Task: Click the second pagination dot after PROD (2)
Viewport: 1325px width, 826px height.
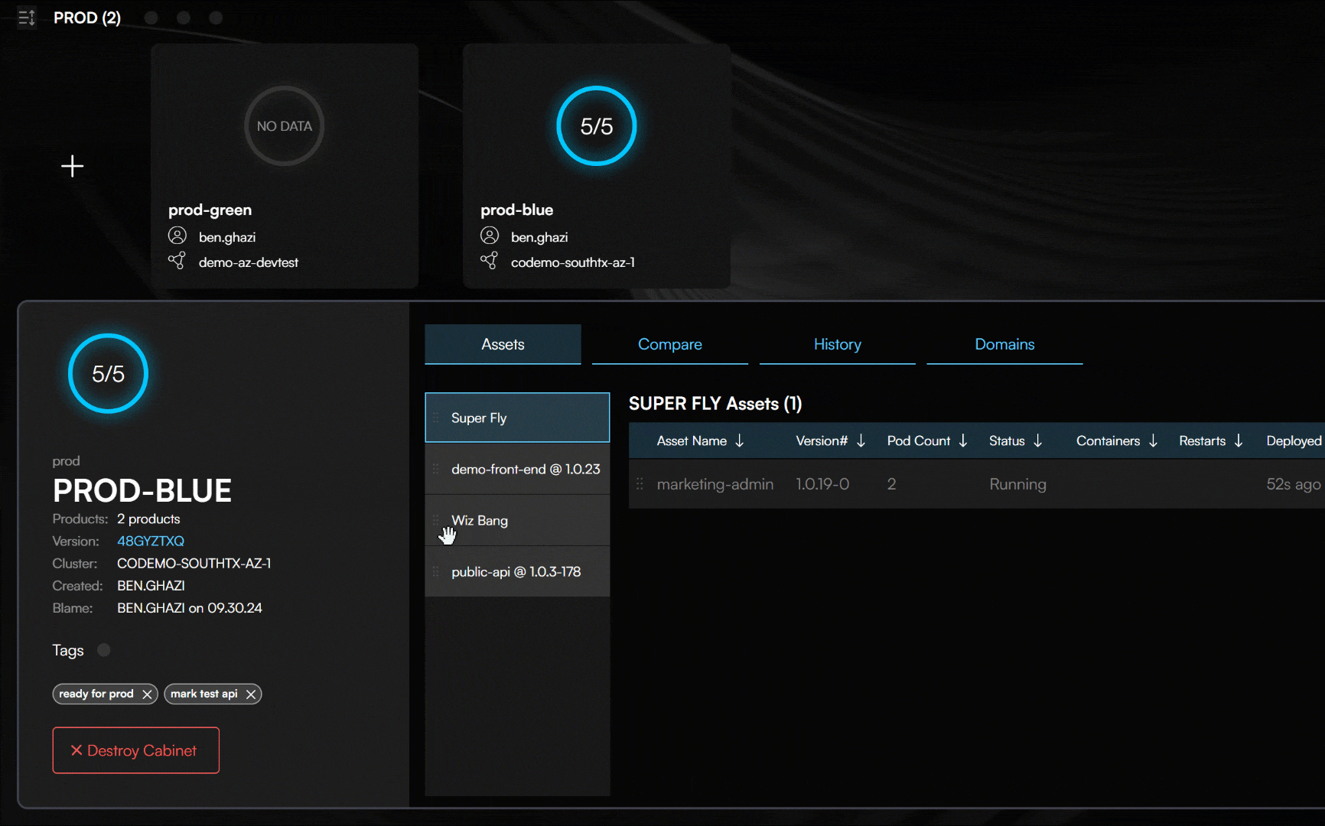Action: pyautogui.click(x=184, y=18)
